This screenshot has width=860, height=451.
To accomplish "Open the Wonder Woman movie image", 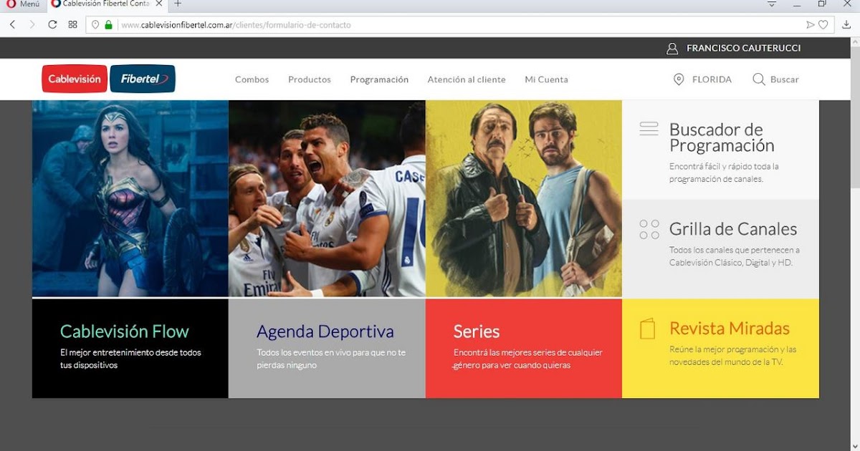I will (130, 198).
